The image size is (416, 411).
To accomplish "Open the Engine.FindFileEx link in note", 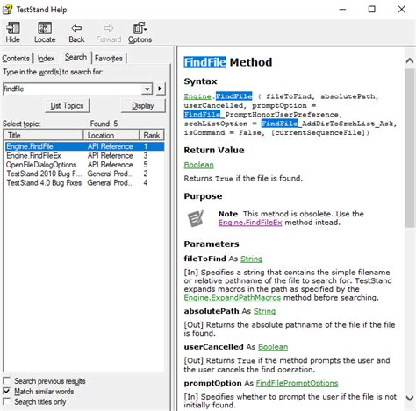I will pyautogui.click(x=250, y=223).
